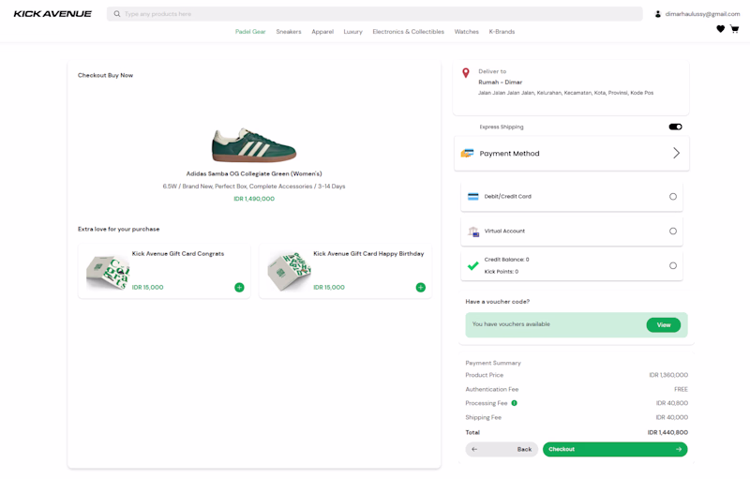Open Electronics & Collectibles category
This screenshot has width=750, height=479.
[x=408, y=32]
